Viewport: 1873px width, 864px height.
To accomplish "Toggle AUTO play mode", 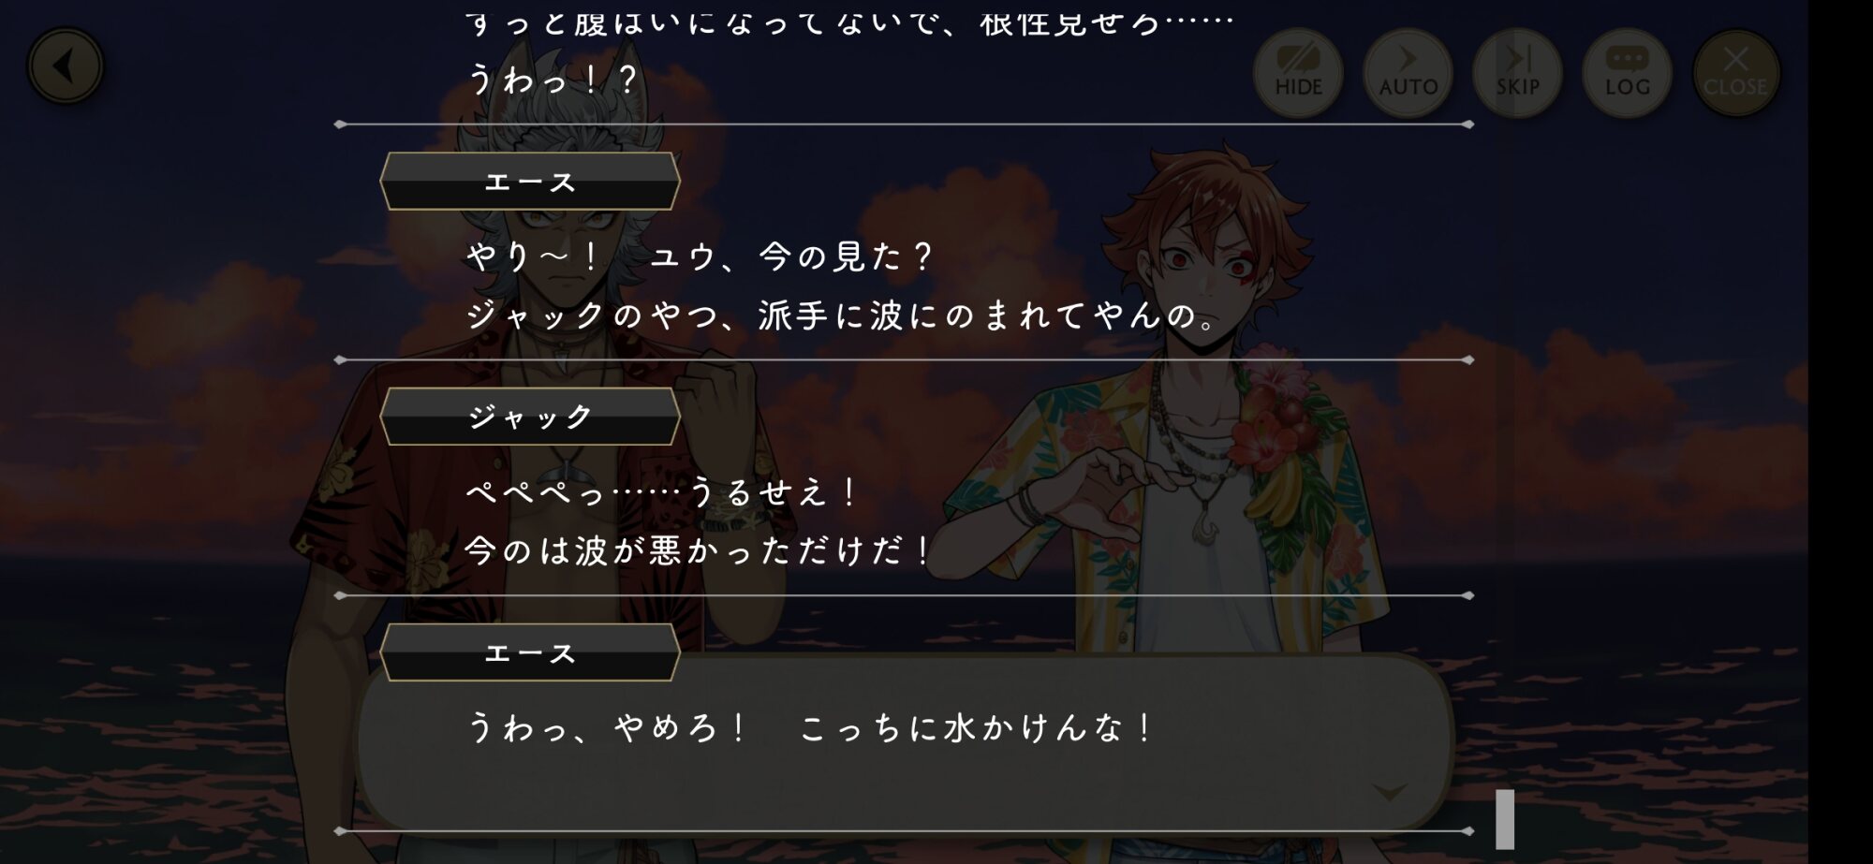I will (x=1408, y=73).
